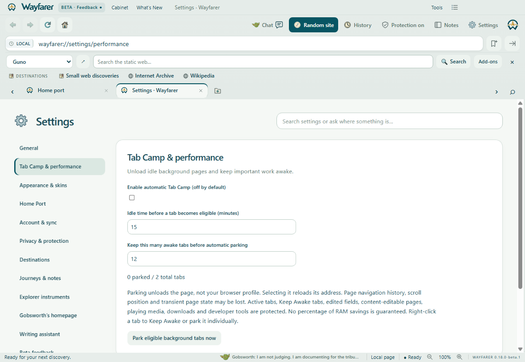Image resolution: width=525 pixels, height=362 pixels.
Task: Open the Add-ons button
Action: [x=488, y=62]
